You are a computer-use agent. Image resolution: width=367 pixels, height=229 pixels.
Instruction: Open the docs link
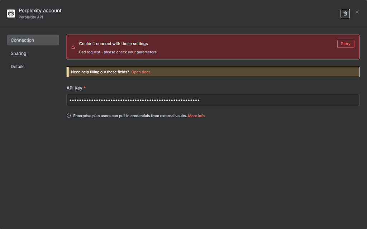coord(141,72)
